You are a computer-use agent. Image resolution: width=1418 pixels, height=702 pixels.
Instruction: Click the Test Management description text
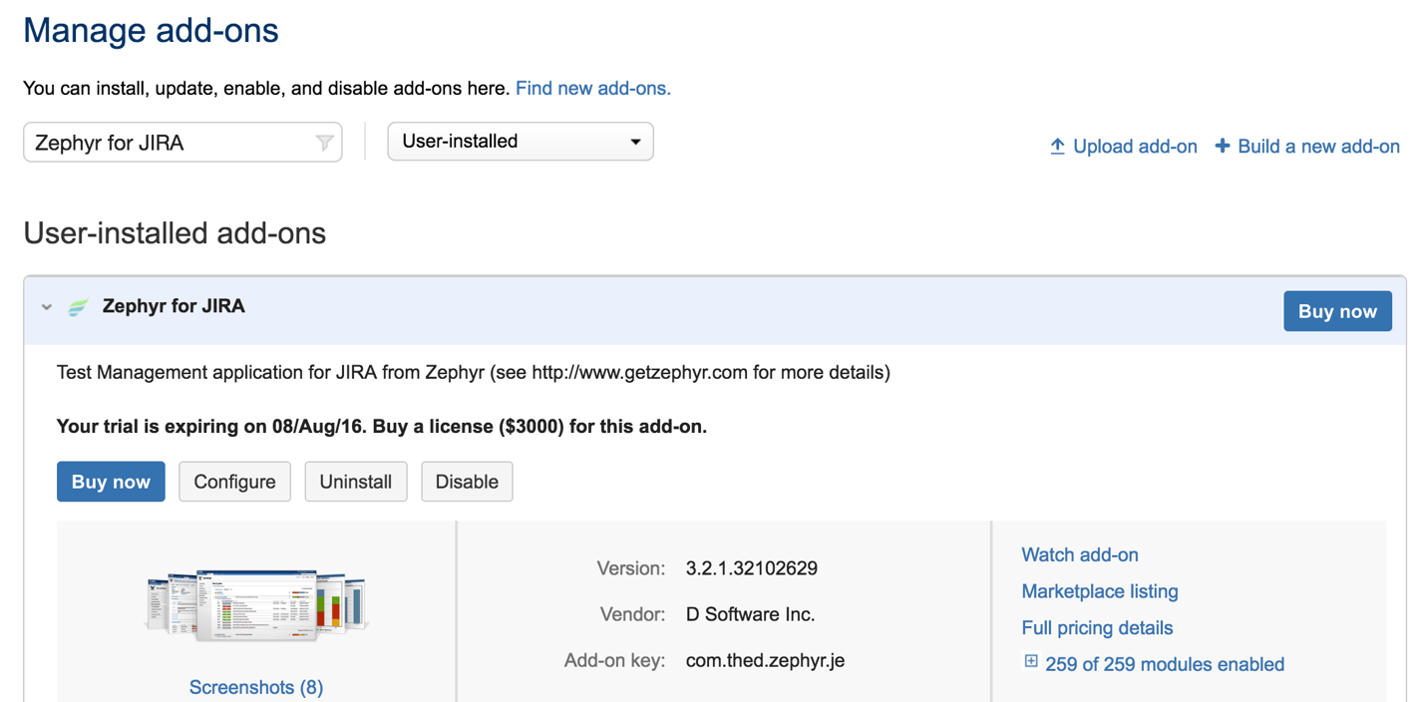(474, 373)
